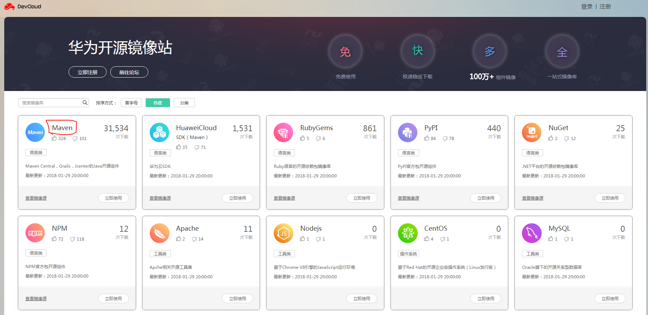Screen dimensions: 648x315
Task: Click the 前往论坛 banner button
Action: 129,72
